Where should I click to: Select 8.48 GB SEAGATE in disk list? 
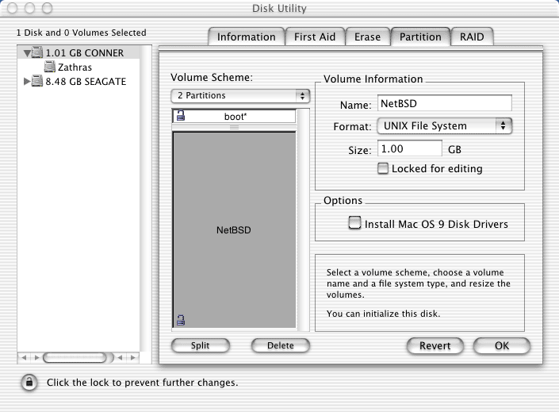pyautogui.click(x=78, y=82)
